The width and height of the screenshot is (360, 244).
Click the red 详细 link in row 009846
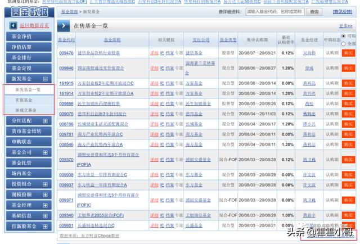[x=154, y=68]
